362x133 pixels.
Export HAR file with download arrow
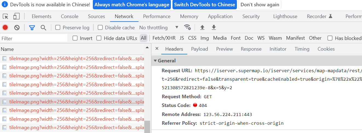(x=214, y=27)
